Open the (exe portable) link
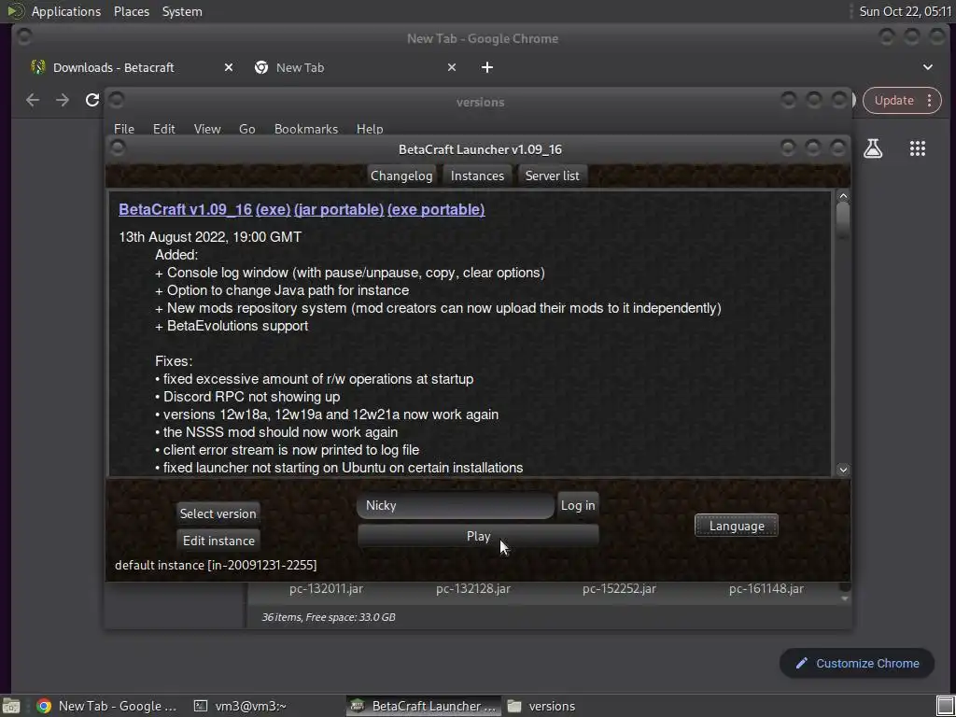This screenshot has width=956, height=717. (436, 209)
